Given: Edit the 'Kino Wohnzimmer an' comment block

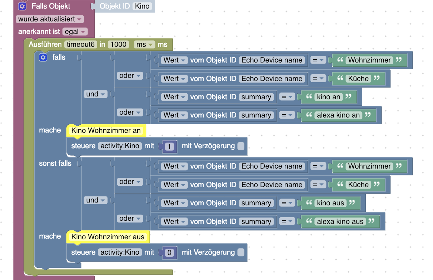Looking at the screenshot, I should (x=106, y=131).
